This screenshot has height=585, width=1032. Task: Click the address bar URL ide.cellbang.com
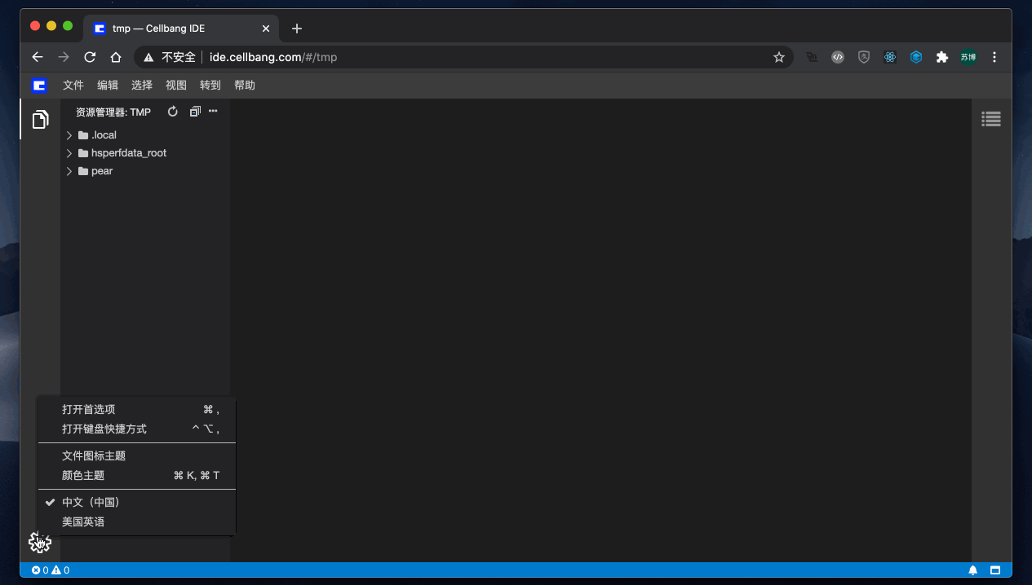pos(273,57)
